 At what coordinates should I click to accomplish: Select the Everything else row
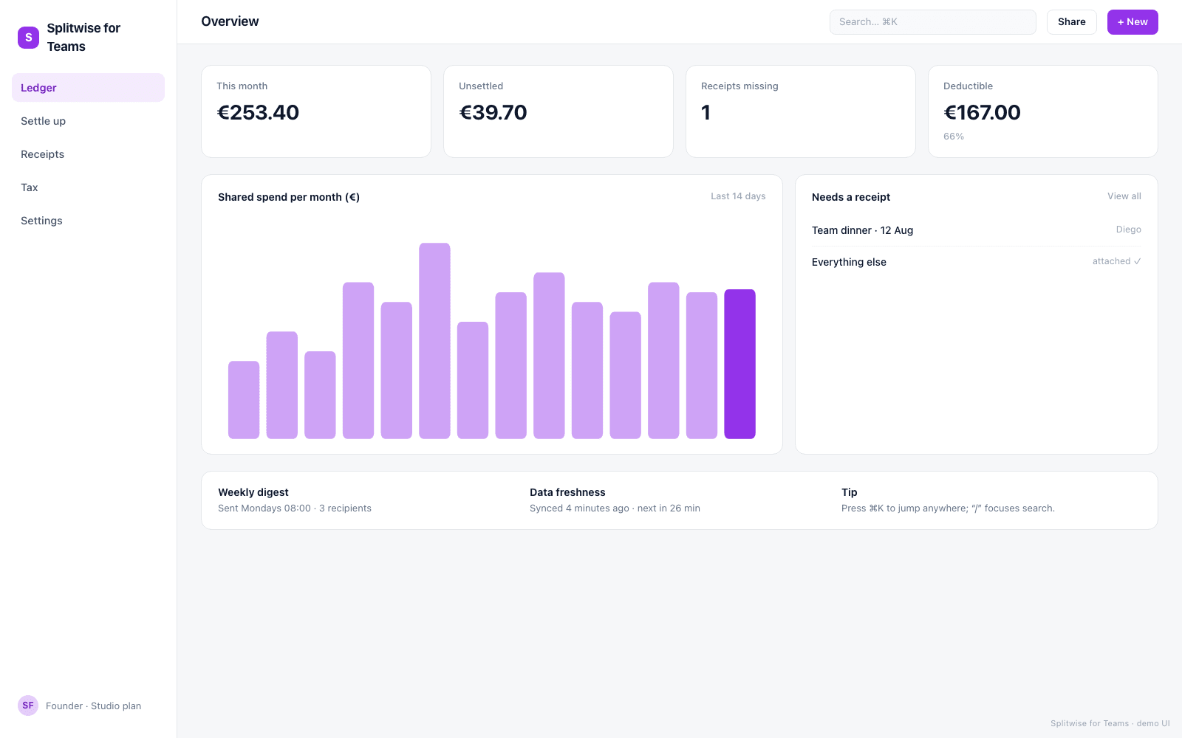[x=976, y=262]
